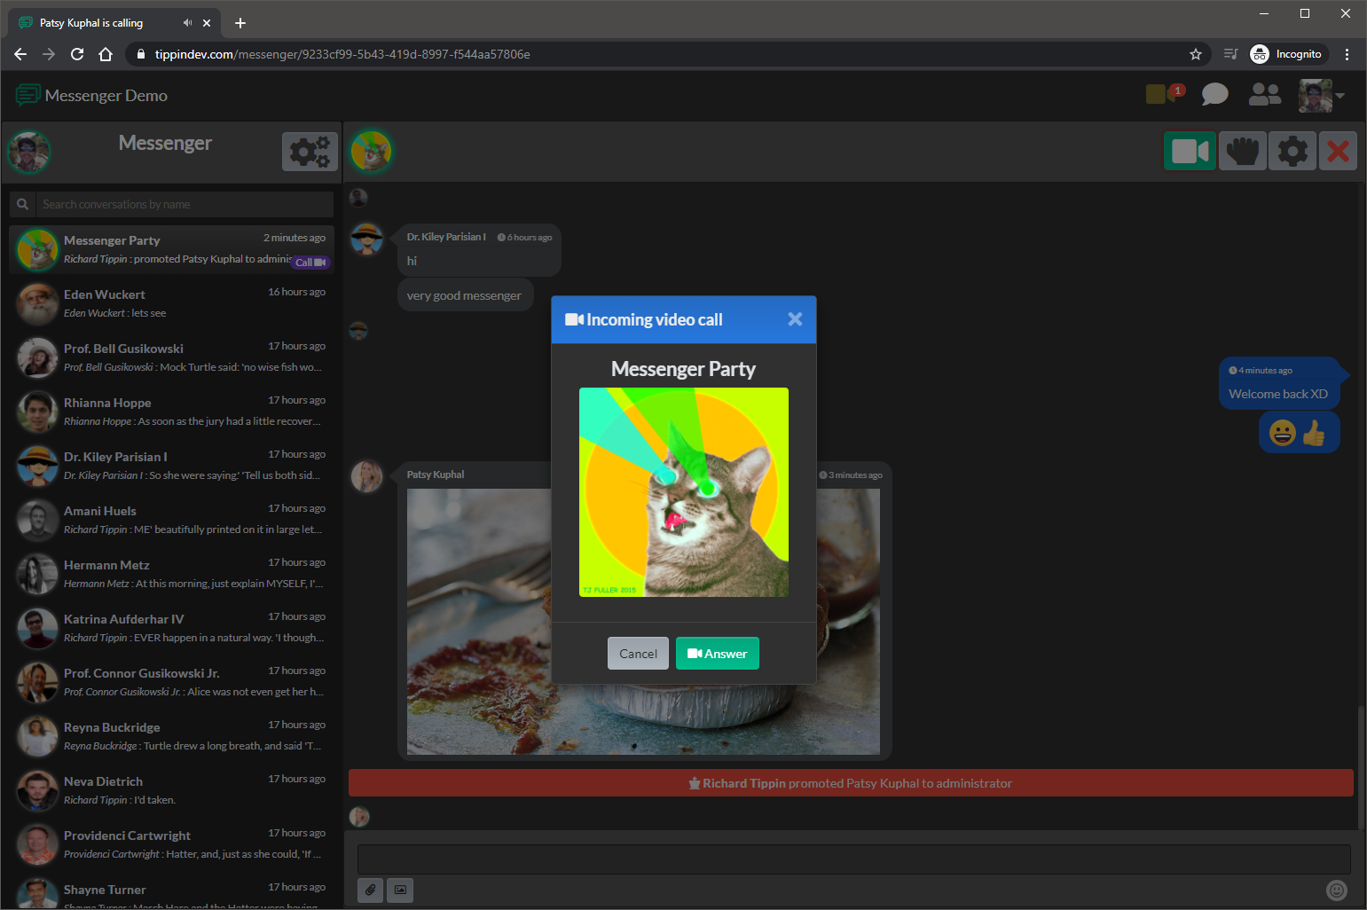Image resolution: width=1367 pixels, height=910 pixels.
Task: Click the chat history scrollbar
Action: [1361, 767]
